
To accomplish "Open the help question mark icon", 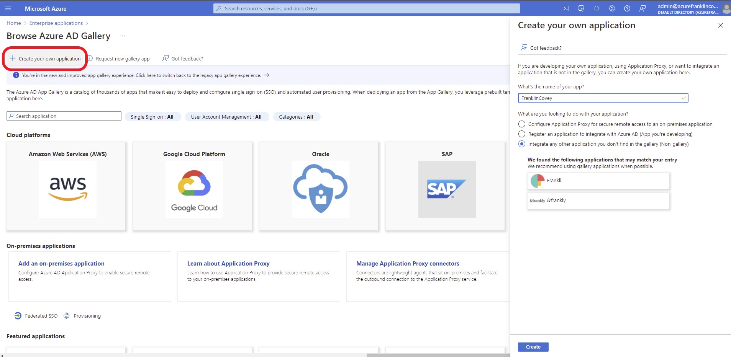I will [627, 8].
